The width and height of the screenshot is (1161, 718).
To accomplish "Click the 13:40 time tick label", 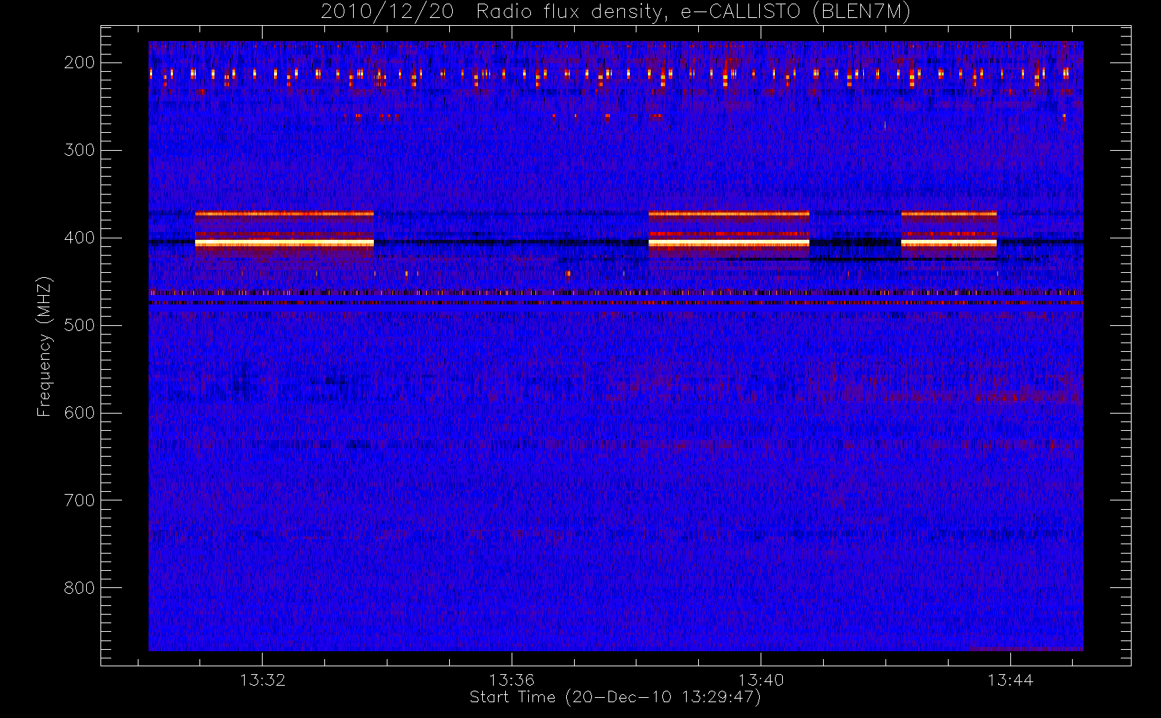I will (761, 680).
